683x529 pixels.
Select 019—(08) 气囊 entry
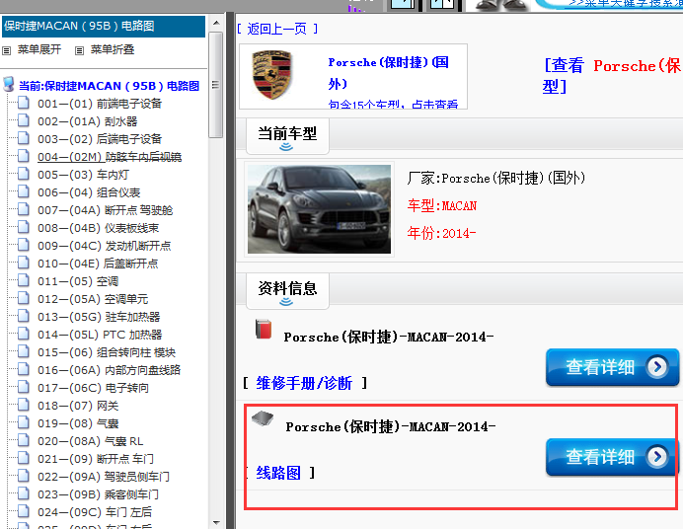[78, 423]
